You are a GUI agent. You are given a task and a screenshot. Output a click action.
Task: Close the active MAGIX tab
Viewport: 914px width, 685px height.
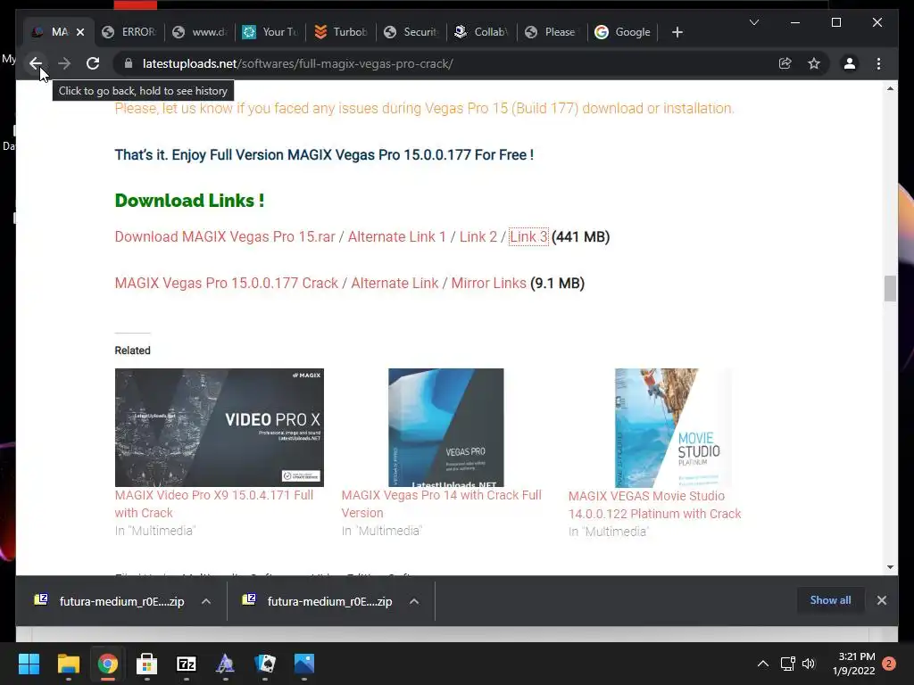(80, 32)
